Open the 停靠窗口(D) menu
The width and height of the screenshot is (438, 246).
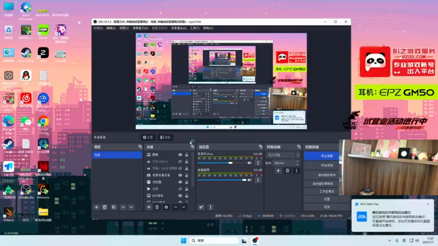(141, 28)
